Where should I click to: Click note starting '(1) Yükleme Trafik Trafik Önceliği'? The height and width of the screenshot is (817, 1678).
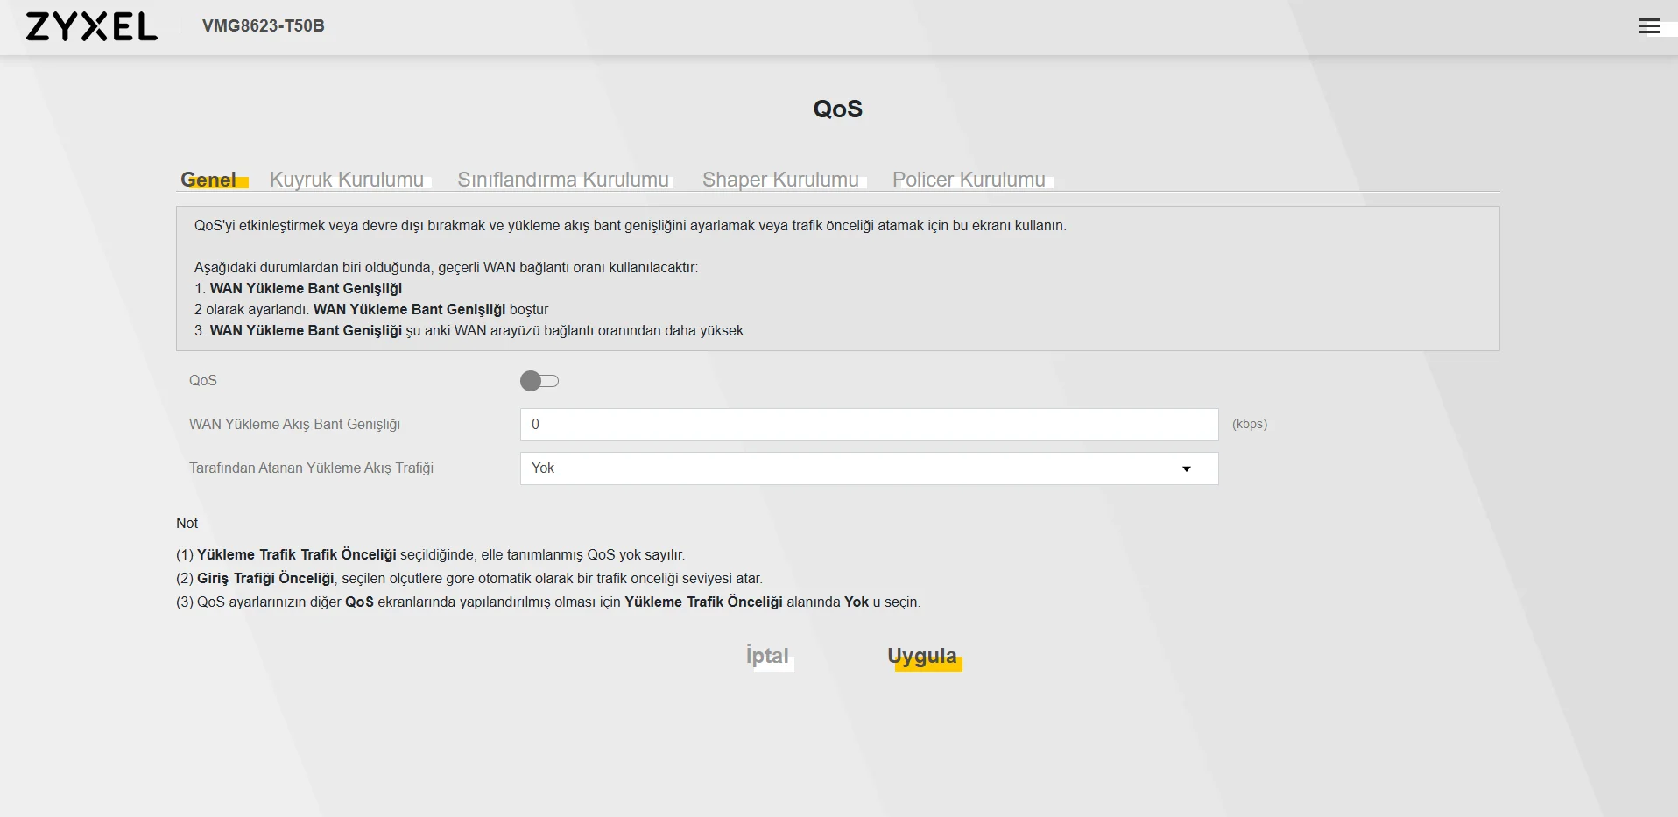(430, 555)
